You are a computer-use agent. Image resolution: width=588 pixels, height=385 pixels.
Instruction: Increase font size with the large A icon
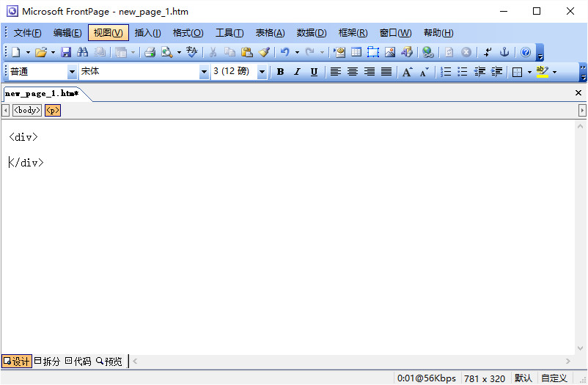(x=407, y=72)
